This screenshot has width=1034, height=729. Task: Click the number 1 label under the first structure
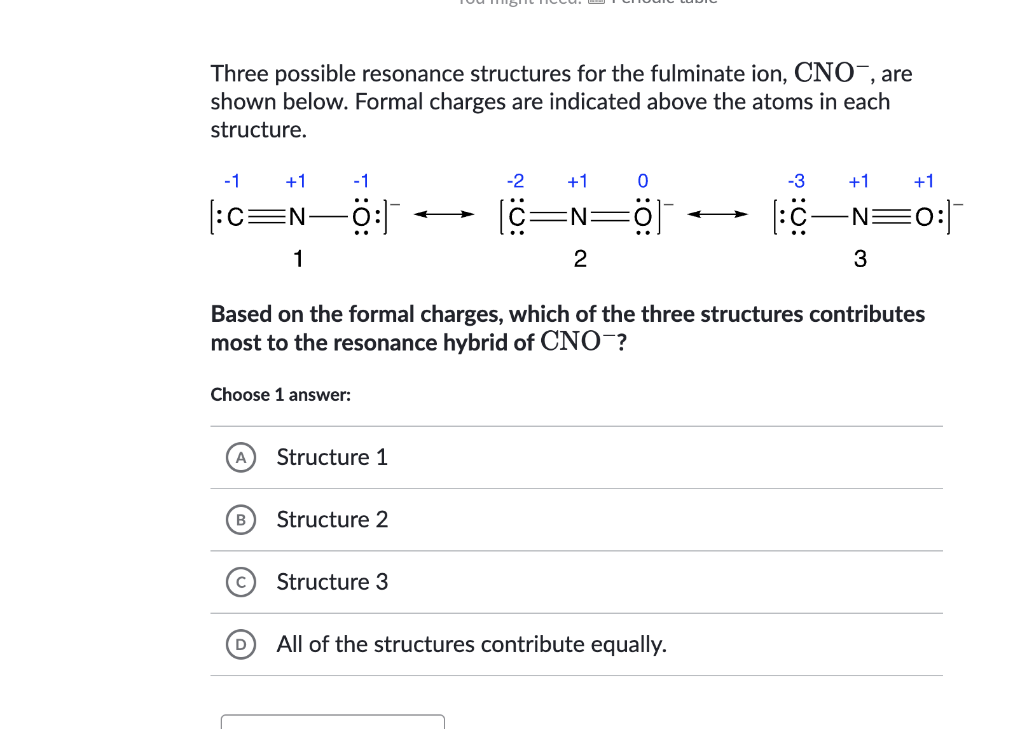[298, 259]
